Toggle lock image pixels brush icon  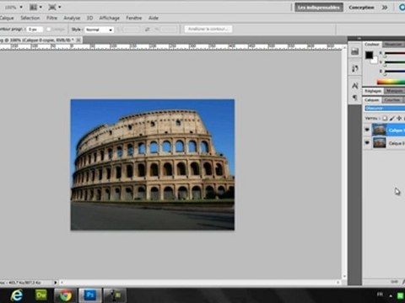point(392,119)
